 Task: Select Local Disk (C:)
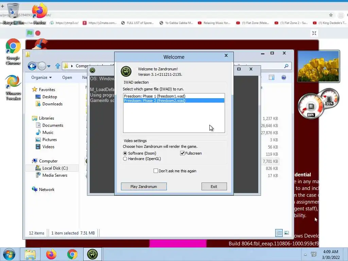click(52, 168)
